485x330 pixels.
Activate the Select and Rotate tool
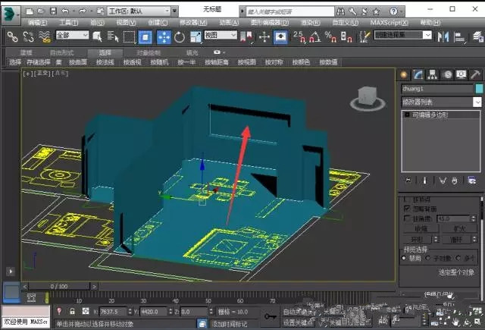point(180,37)
